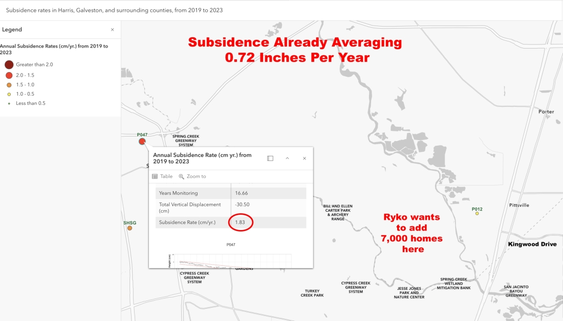Click the Legend panel title
The width and height of the screenshot is (563, 321).
tap(12, 30)
